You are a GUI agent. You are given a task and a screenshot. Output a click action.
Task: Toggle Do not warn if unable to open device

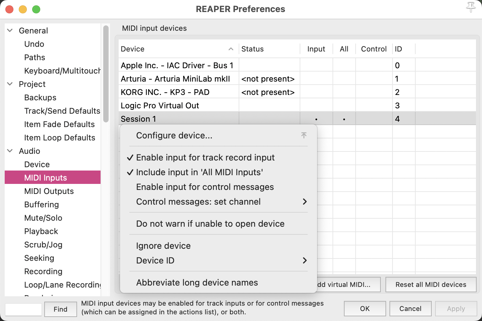pyautogui.click(x=219, y=224)
